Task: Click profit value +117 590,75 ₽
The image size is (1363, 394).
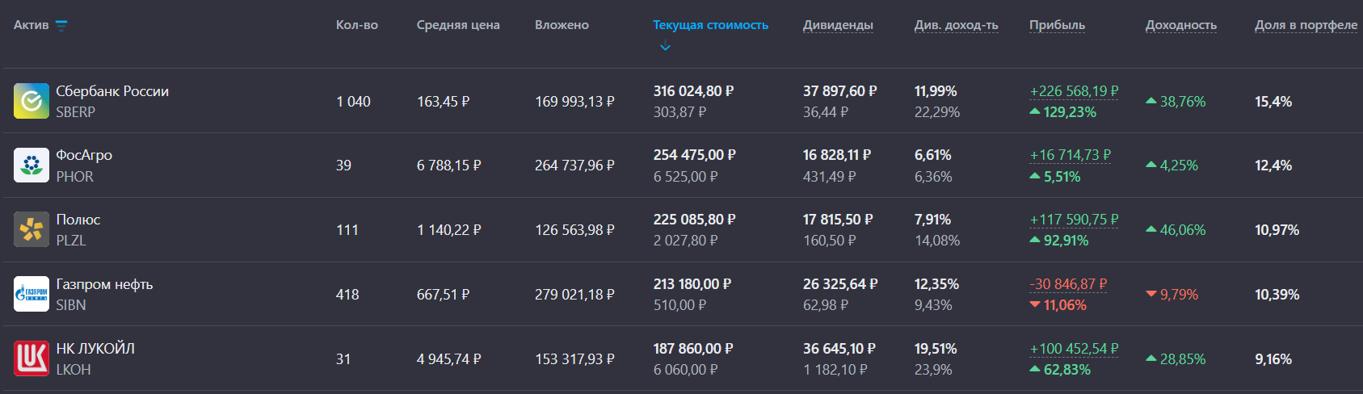Action: point(1074,220)
